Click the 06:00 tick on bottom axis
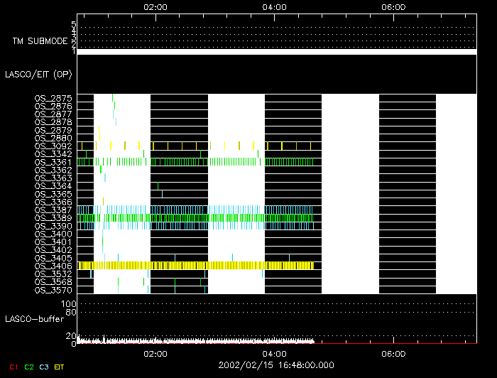Screen dimensions: 497x378 pos(393,354)
